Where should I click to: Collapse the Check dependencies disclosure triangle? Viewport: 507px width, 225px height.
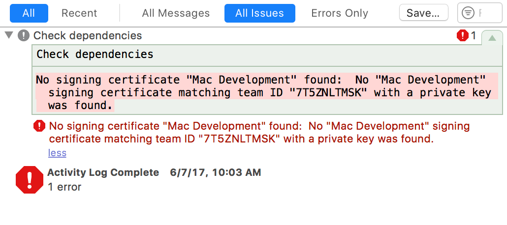(9, 35)
